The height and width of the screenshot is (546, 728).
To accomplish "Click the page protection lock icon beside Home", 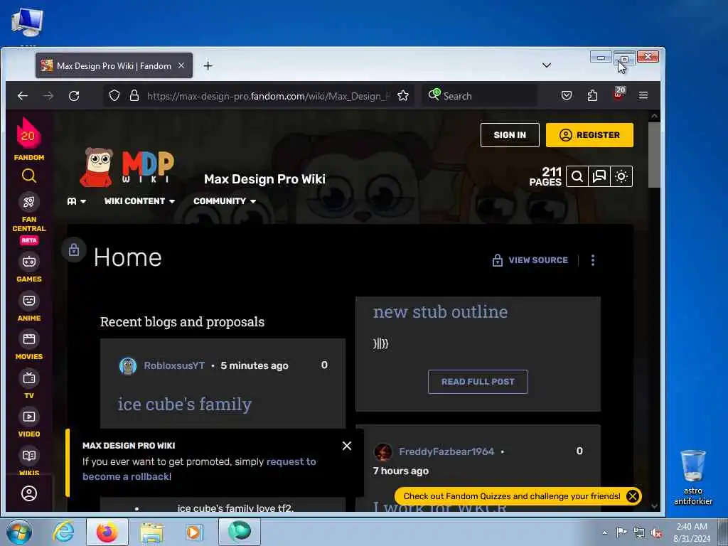I will click(x=74, y=250).
